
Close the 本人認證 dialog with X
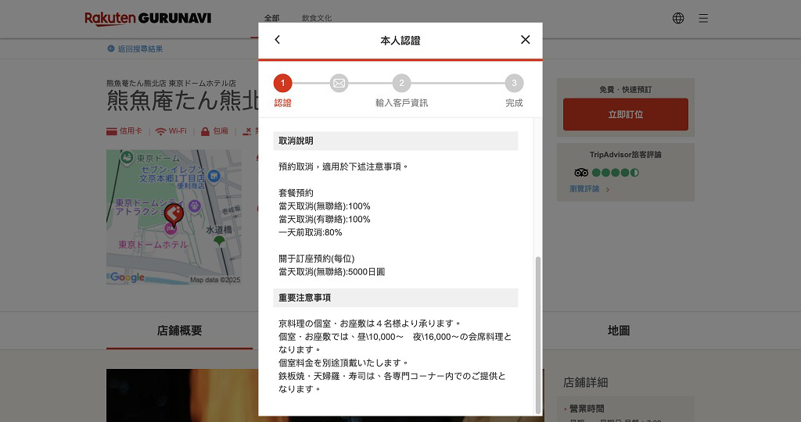(525, 40)
